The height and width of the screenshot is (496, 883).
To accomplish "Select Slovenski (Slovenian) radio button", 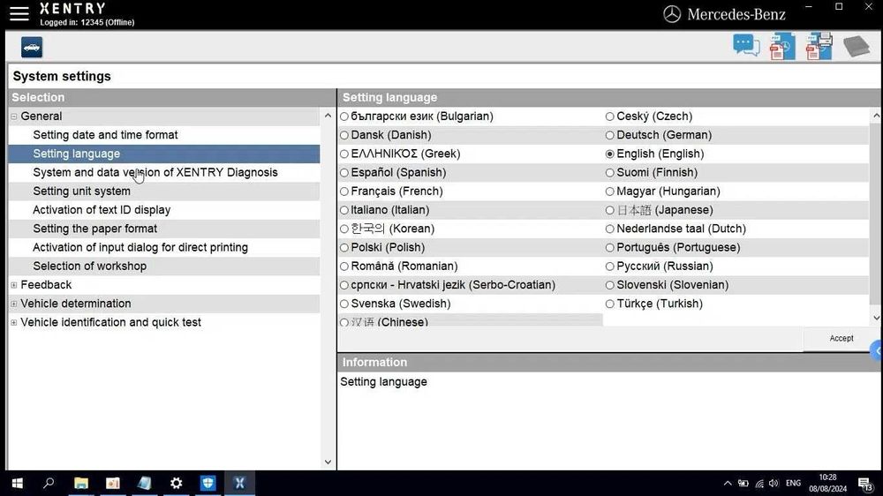I will pyautogui.click(x=610, y=285).
